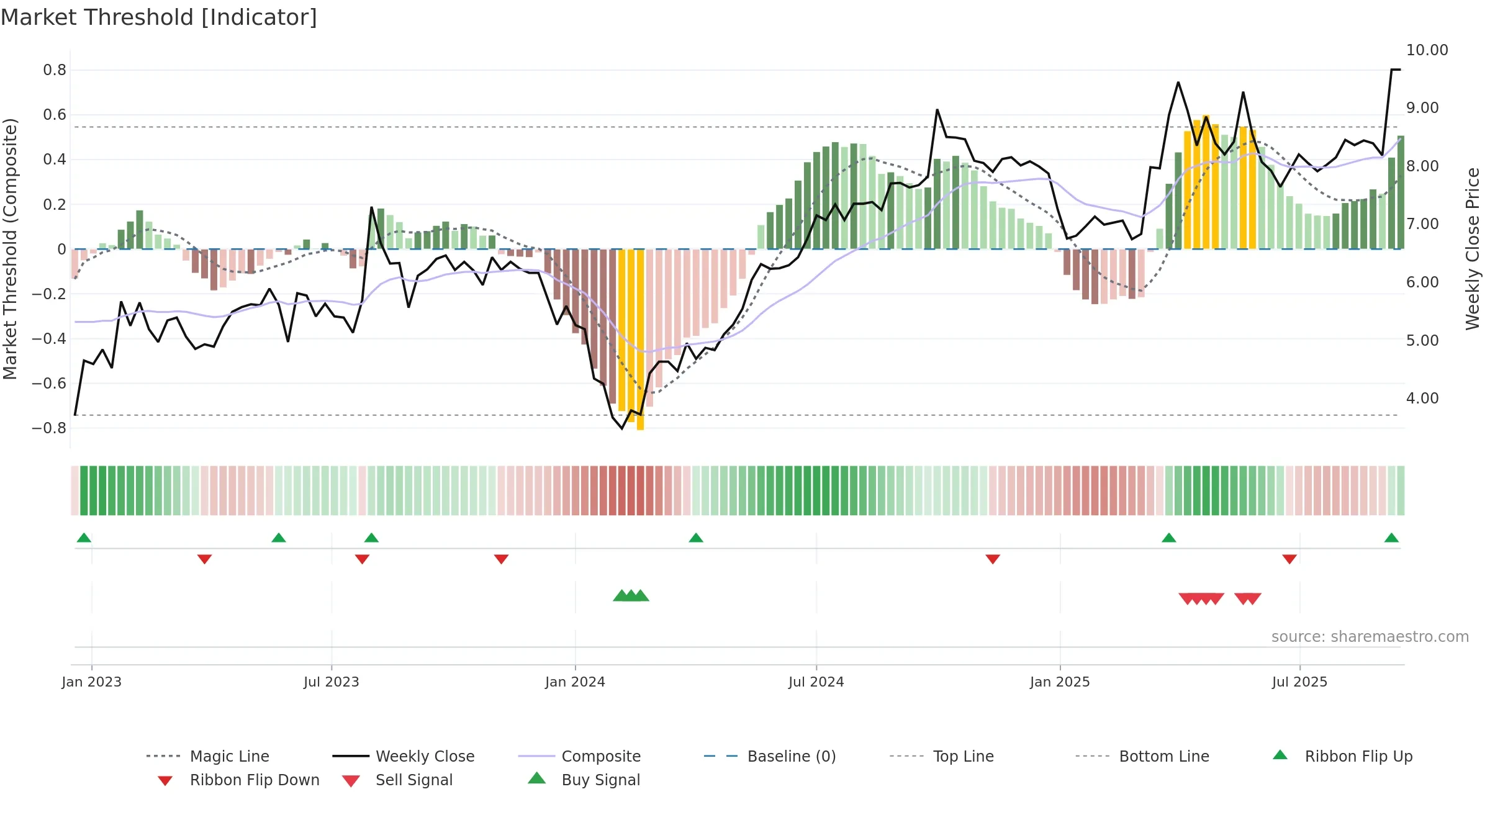Screen dimensions: 1490x838
Task: Click the ribbon flip up marker at Jul 2023
Action: coord(371,538)
